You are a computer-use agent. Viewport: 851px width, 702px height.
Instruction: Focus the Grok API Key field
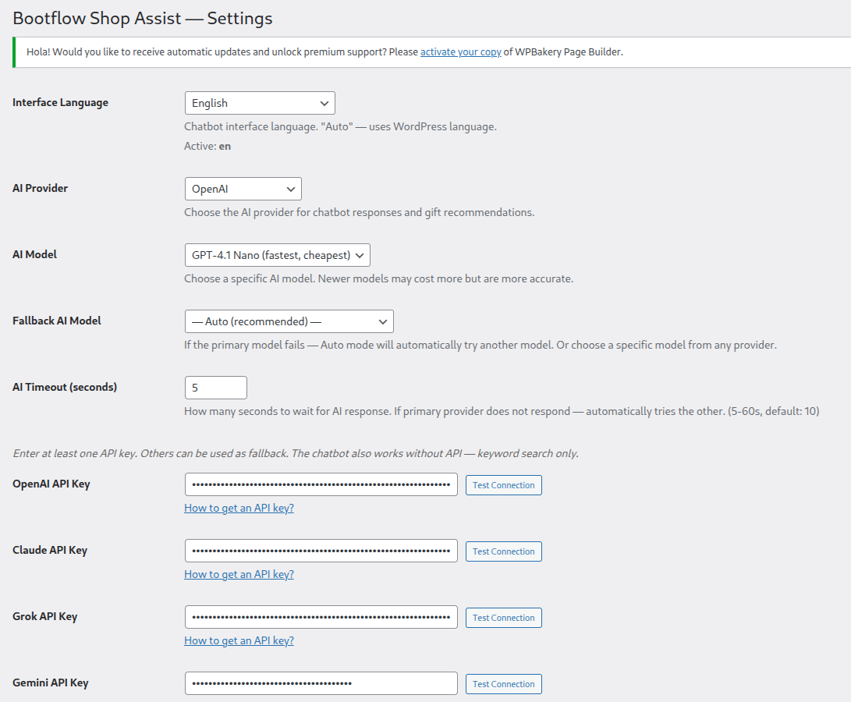click(321, 617)
